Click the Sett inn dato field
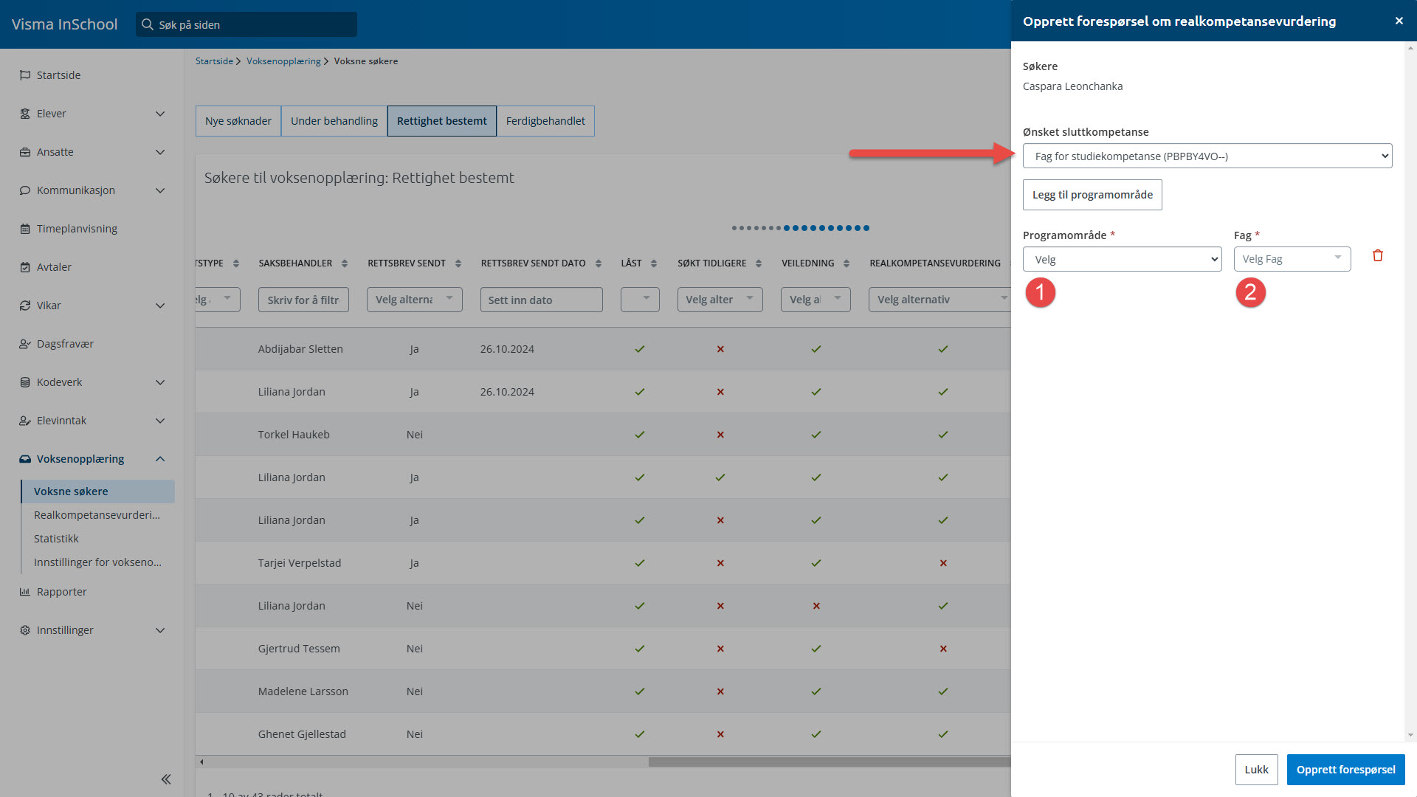 coord(542,300)
